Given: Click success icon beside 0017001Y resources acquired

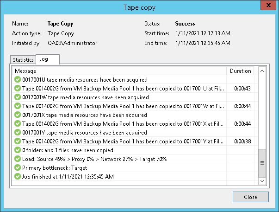Looking at the screenshot, I should pyautogui.click(x=18, y=133).
